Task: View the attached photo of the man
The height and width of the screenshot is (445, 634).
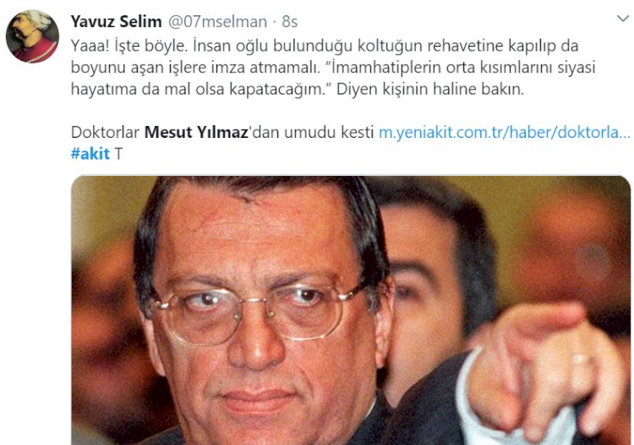Action: click(x=351, y=310)
